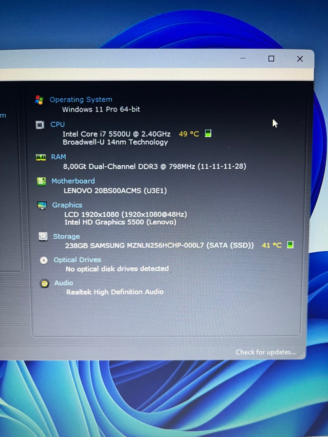This screenshot has height=437, width=328.
Task: Click the 49 °C CPU temperature value
Action: [189, 134]
